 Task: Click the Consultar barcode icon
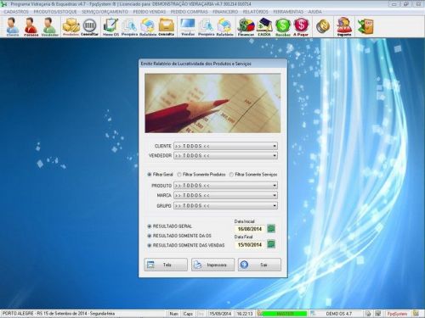[x=89, y=27]
